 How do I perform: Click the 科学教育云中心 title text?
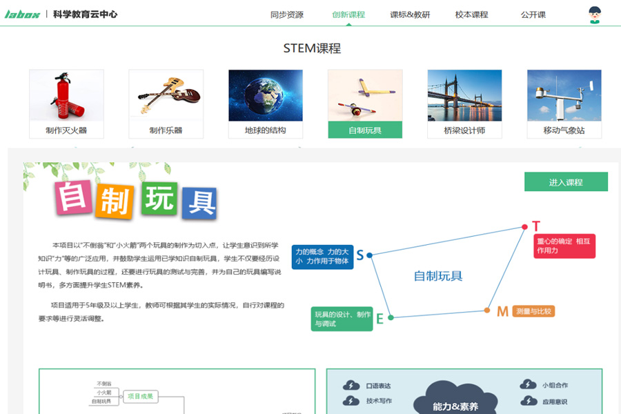85,14
